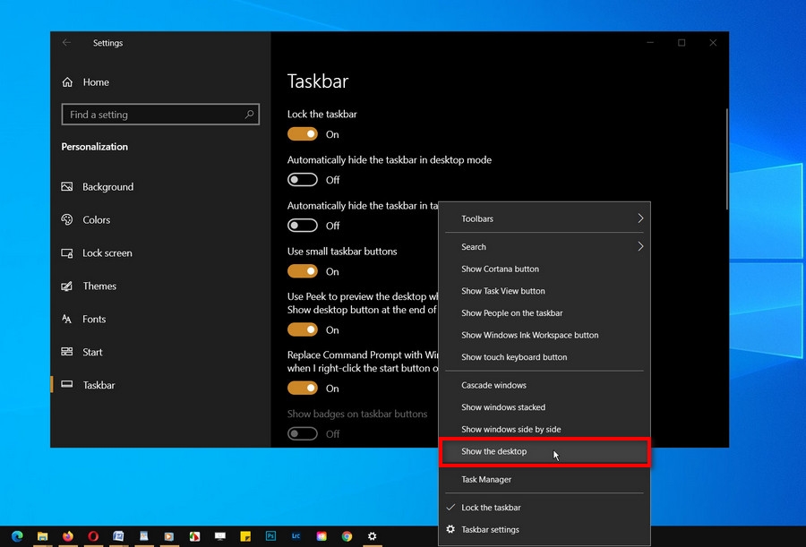
Task: Enable automatically hide taskbar in desktop mode
Action: pos(304,179)
